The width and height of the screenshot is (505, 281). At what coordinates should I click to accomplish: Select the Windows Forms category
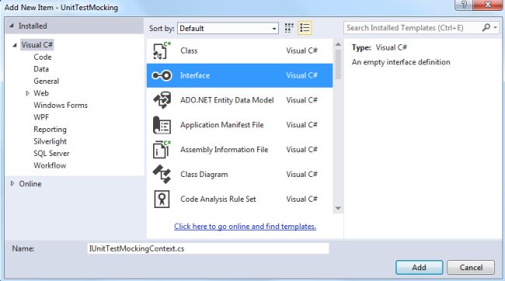click(x=61, y=106)
